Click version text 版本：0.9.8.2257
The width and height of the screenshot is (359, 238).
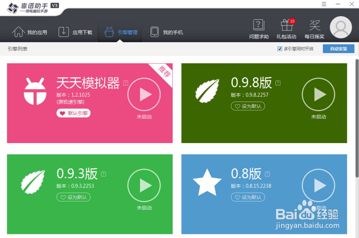click(x=250, y=95)
